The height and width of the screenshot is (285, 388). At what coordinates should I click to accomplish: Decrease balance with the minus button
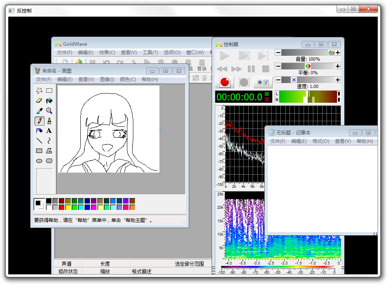pyautogui.click(x=278, y=66)
